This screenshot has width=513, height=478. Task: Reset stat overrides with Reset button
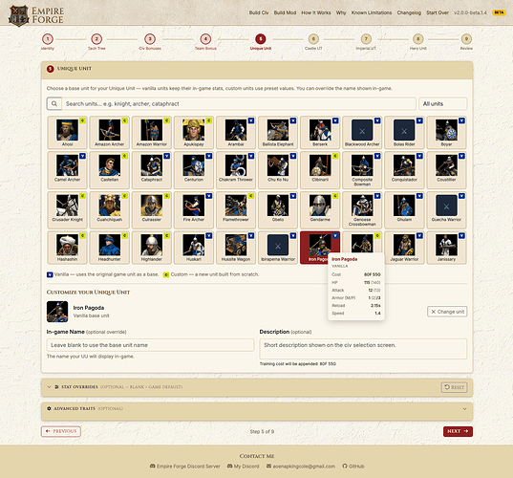pyautogui.click(x=454, y=387)
